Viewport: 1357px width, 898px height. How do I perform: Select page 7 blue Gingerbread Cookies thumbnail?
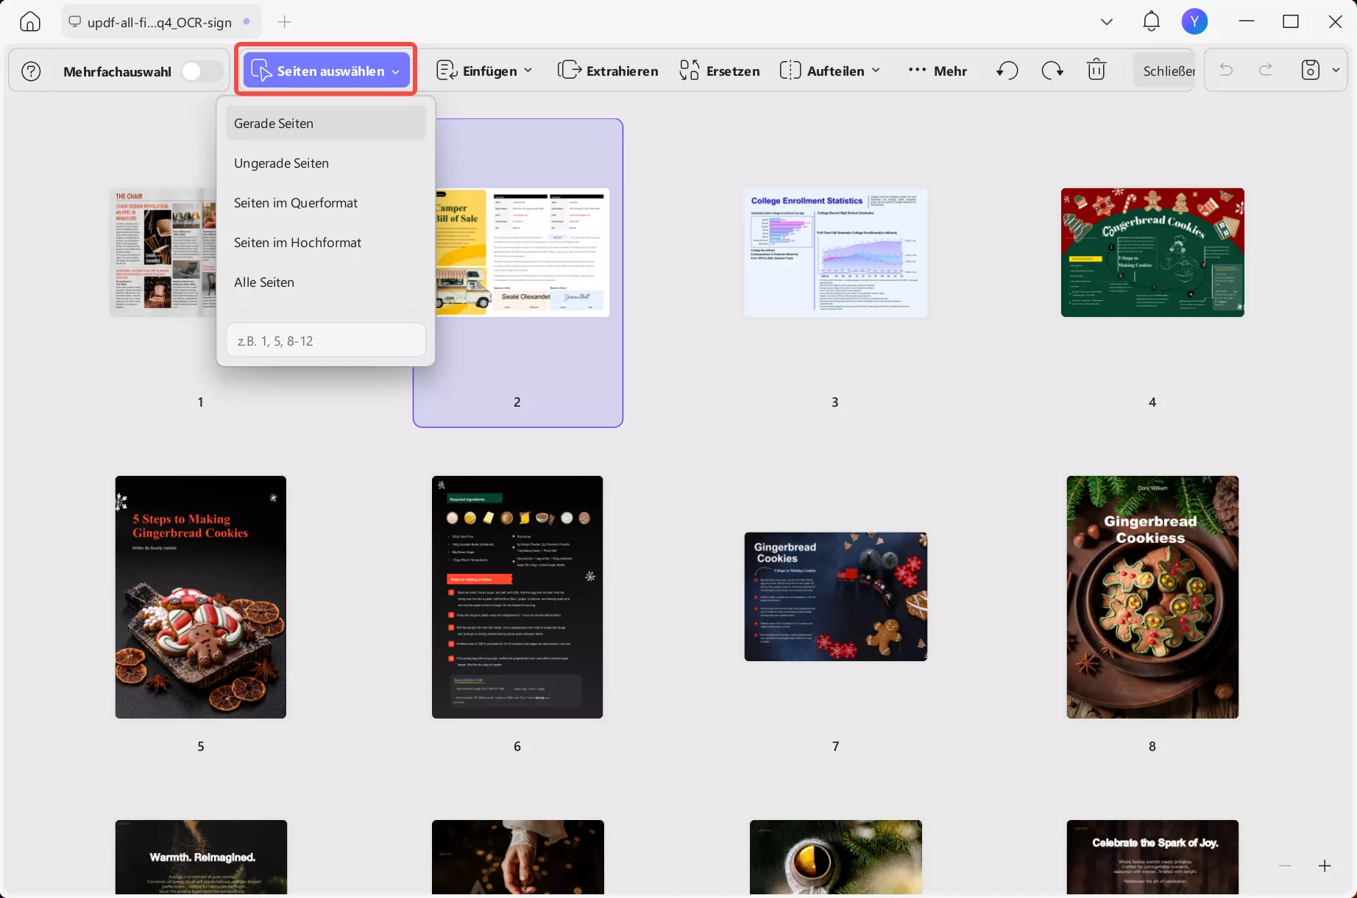pos(835,596)
